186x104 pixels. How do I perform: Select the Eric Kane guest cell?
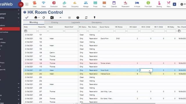[x=107, y=99]
